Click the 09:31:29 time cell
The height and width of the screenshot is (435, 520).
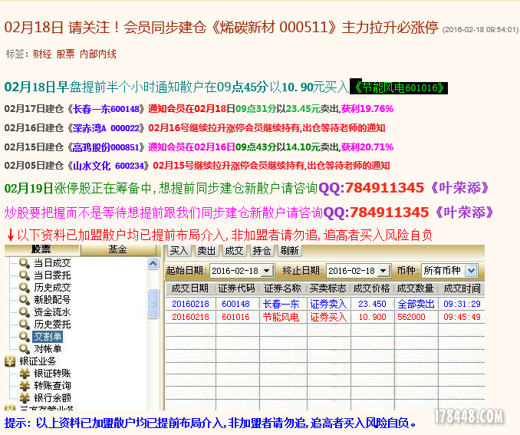[462, 304]
